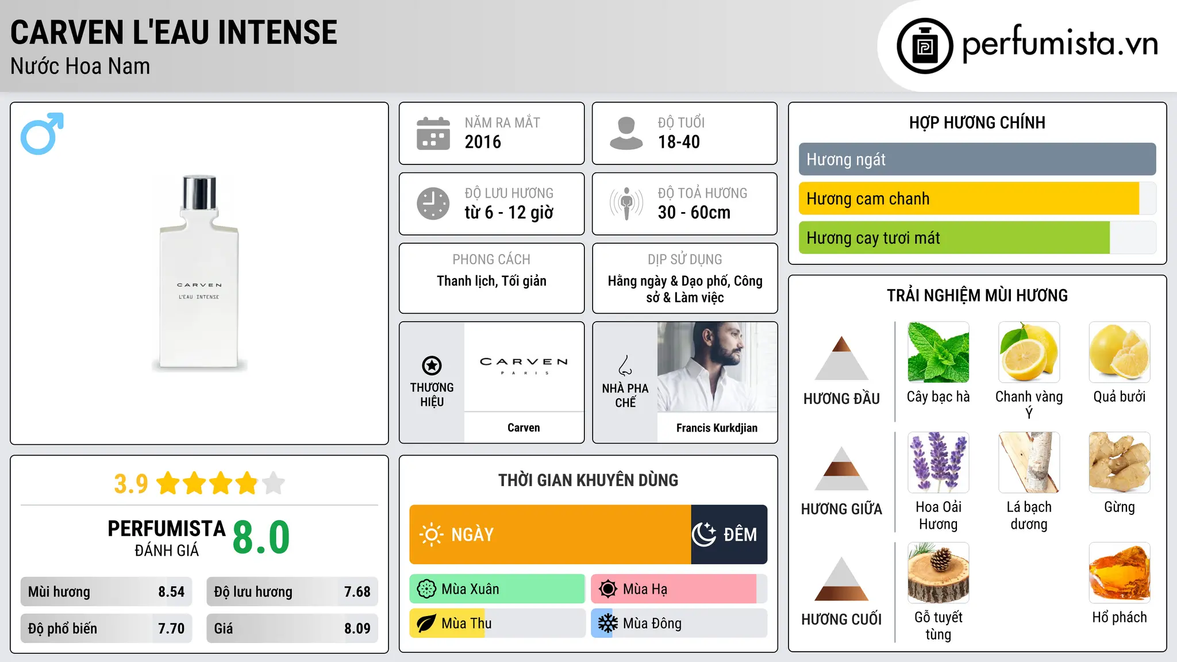The width and height of the screenshot is (1177, 662).
Task: Open the Chanh vàng Ý lemon image
Action: (1029, 352)
